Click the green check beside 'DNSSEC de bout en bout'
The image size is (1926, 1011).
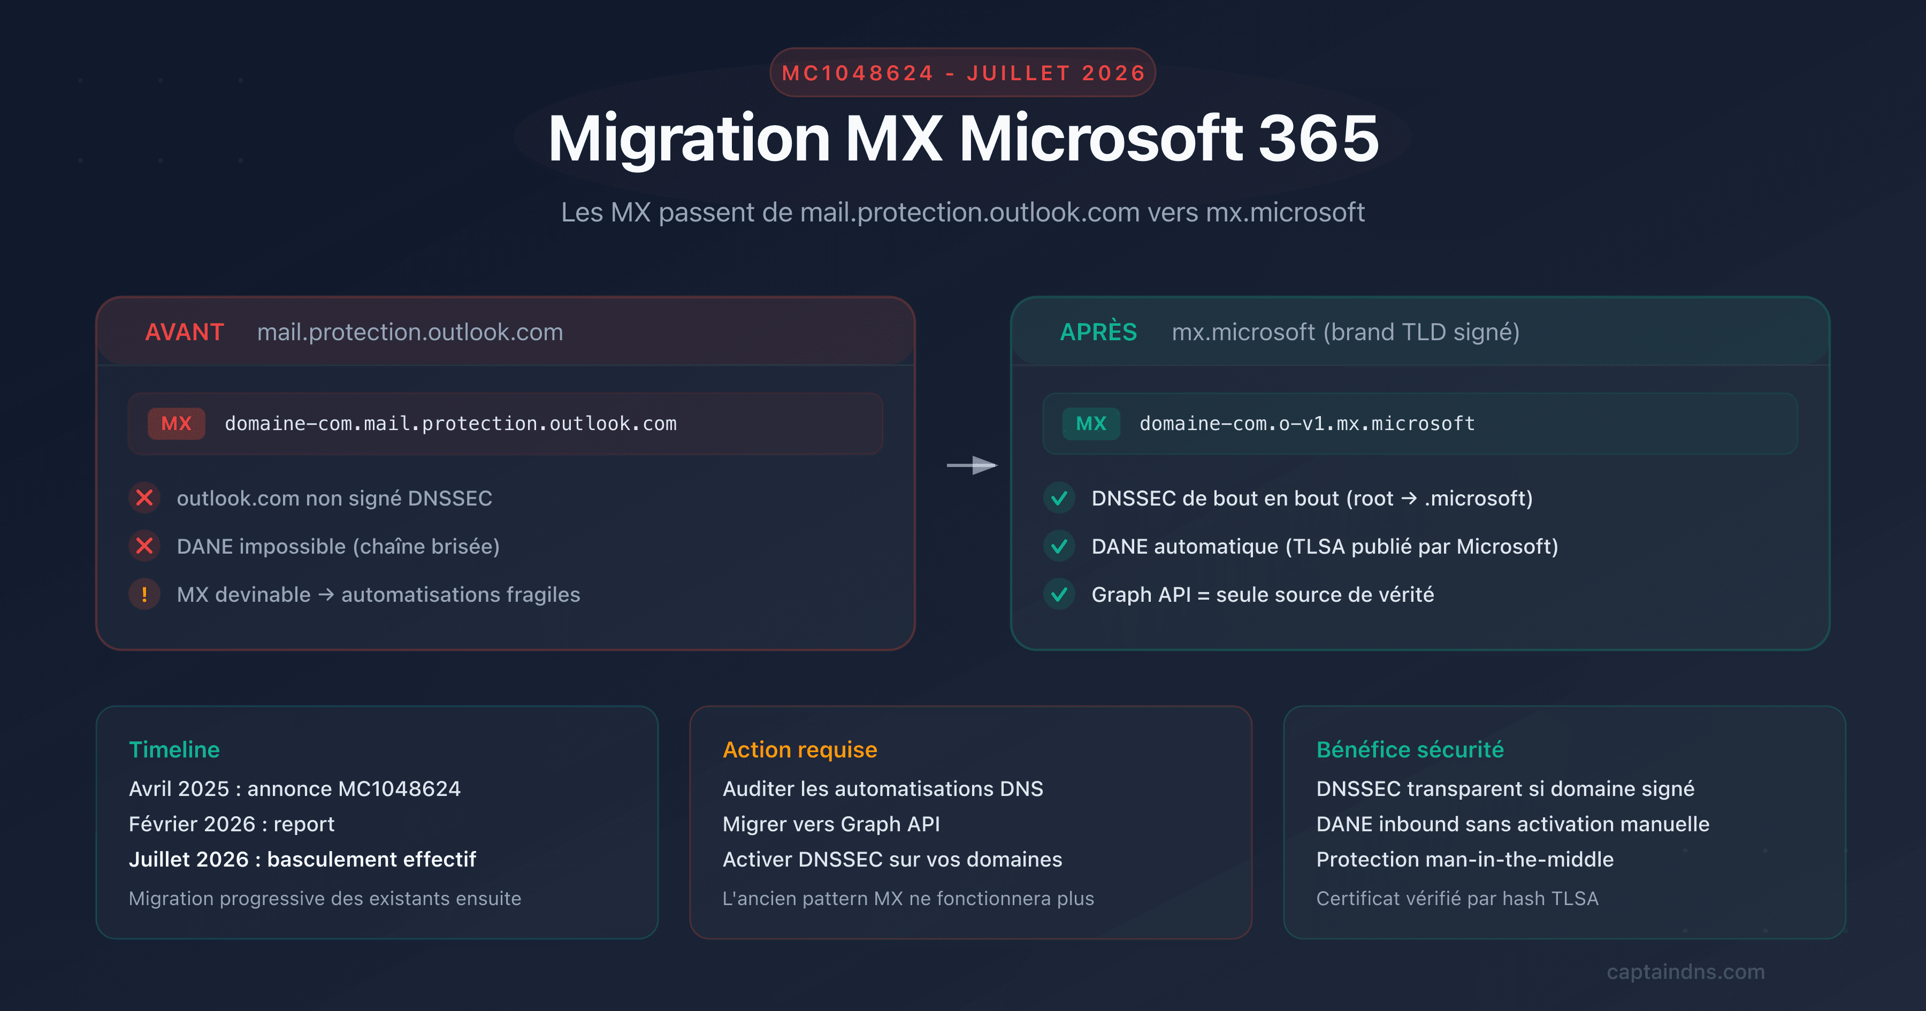[x=1059, y=498]
